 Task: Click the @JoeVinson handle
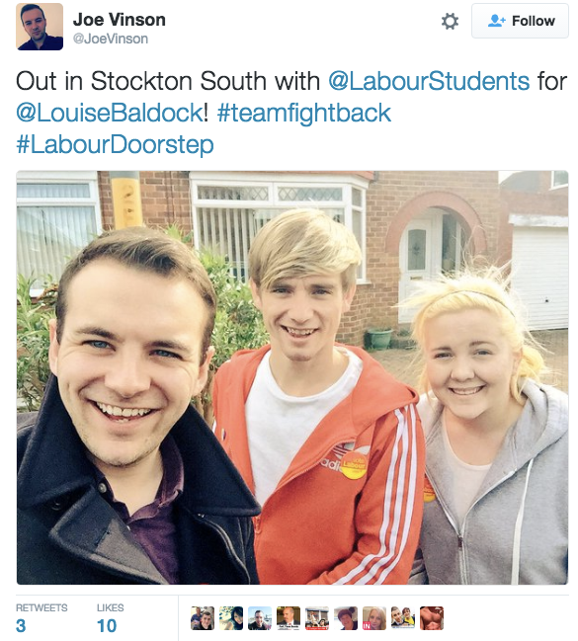111,39
